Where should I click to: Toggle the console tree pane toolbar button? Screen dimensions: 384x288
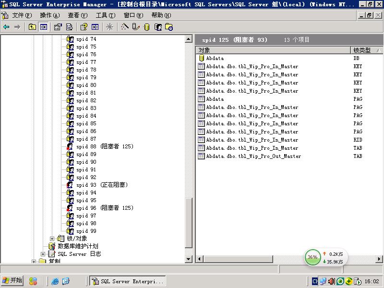[x=44, y=27]
